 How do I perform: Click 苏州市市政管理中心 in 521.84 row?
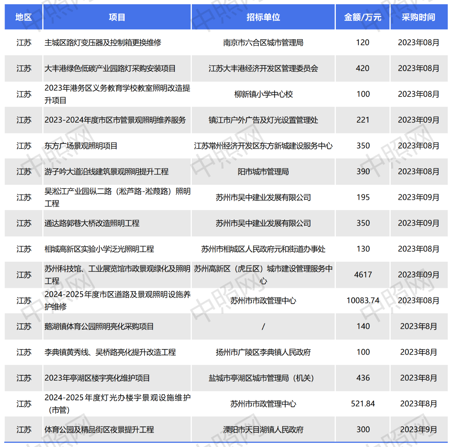pos(263,404)
